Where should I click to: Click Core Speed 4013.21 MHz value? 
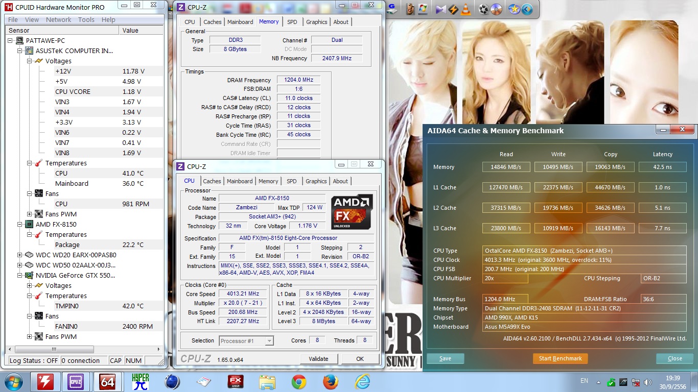click(x=244, y=294)
